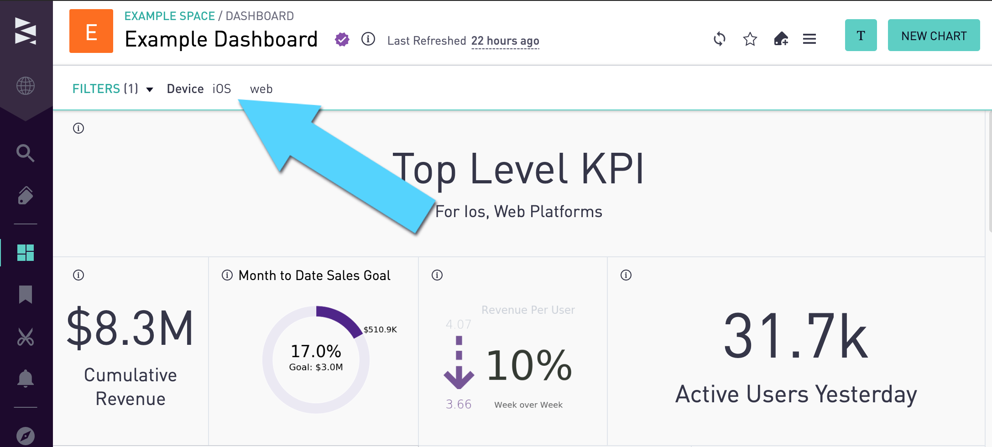The height and width of the screenshot is (447, 992).
Task: Open the search icon in sidebar
Action: [x=25, y=153]
